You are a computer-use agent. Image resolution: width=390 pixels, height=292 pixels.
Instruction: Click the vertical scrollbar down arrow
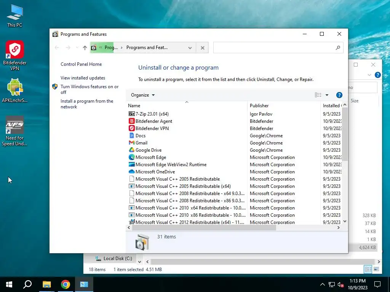[345, 221]
